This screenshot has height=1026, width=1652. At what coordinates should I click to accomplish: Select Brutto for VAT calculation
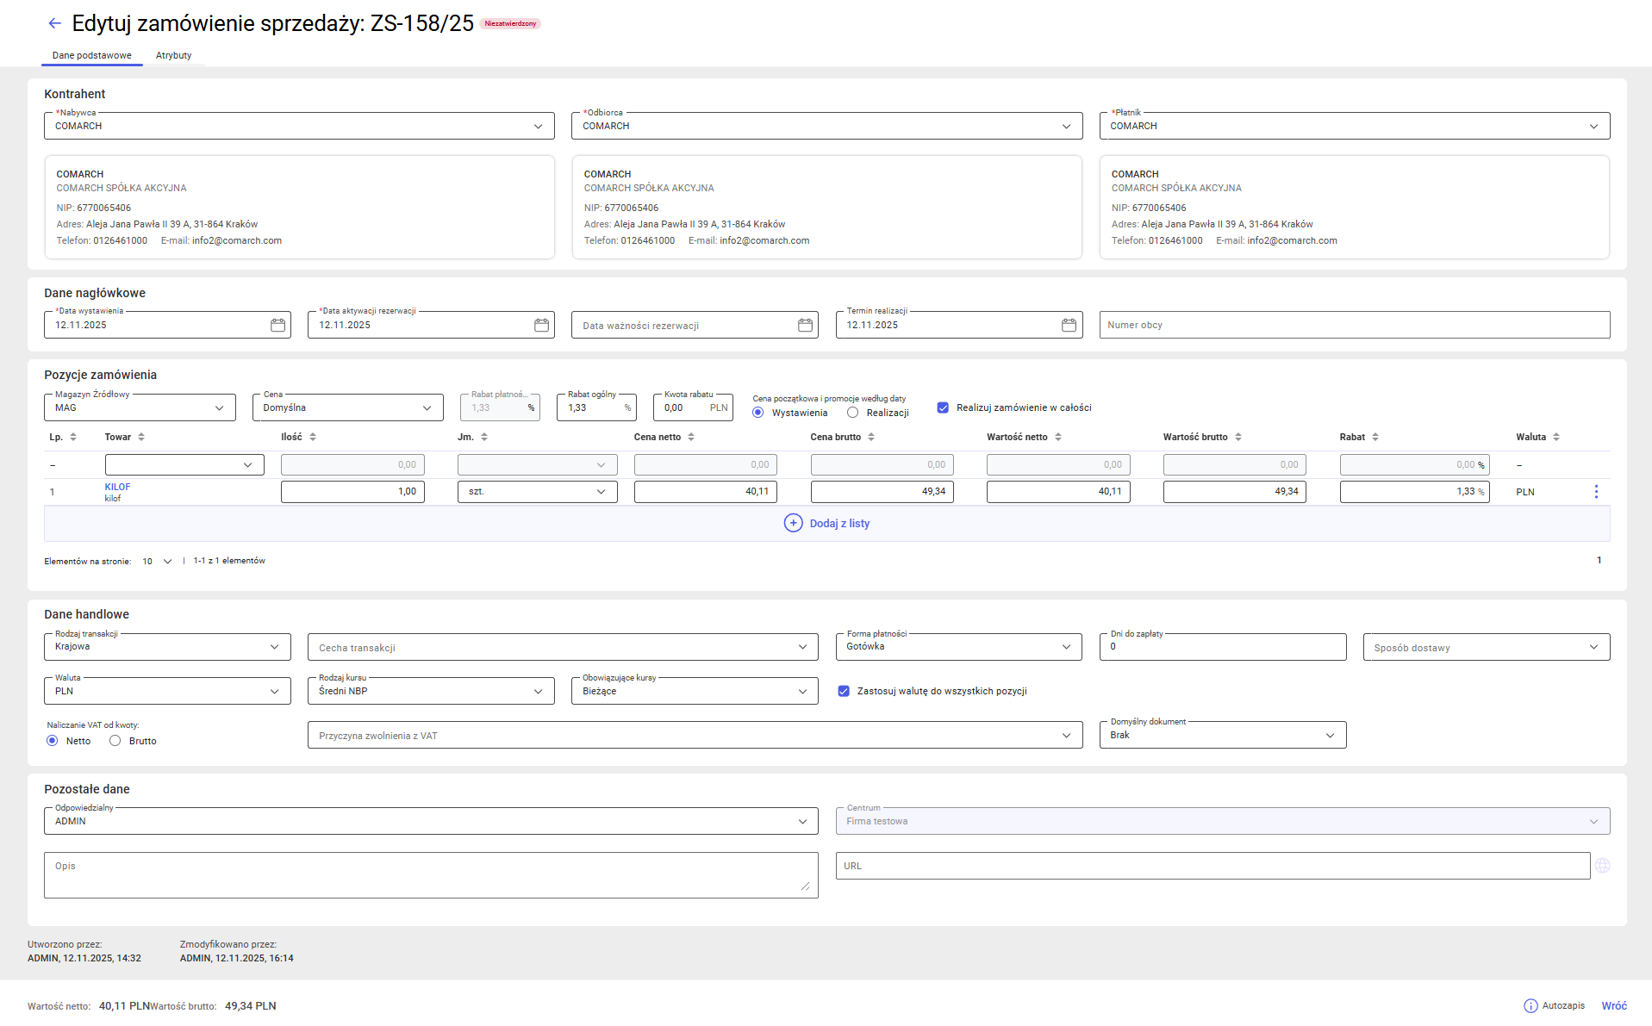point(115,741)
